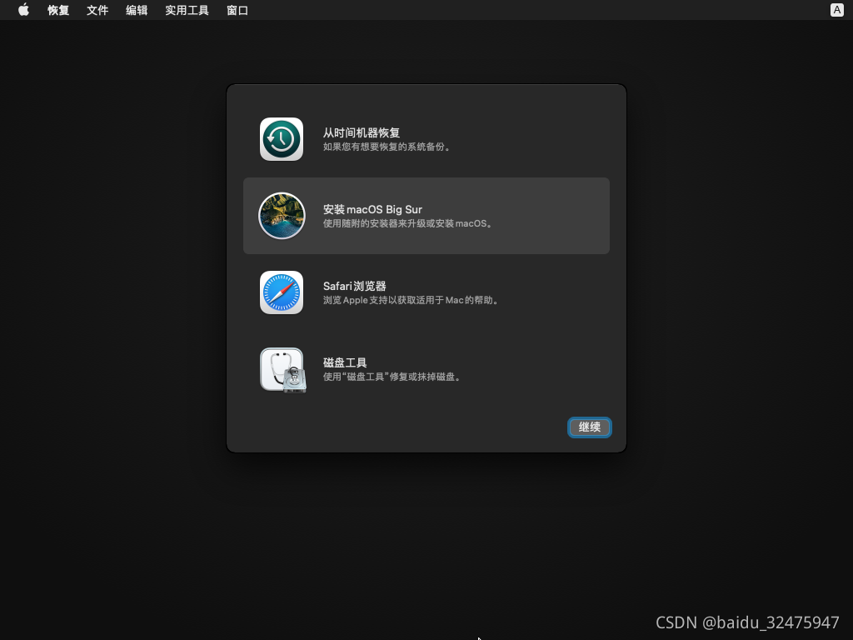Select the 从时间机器恢复 title text
The width and height of the screenshot is (853, 640).
(362, 132)
